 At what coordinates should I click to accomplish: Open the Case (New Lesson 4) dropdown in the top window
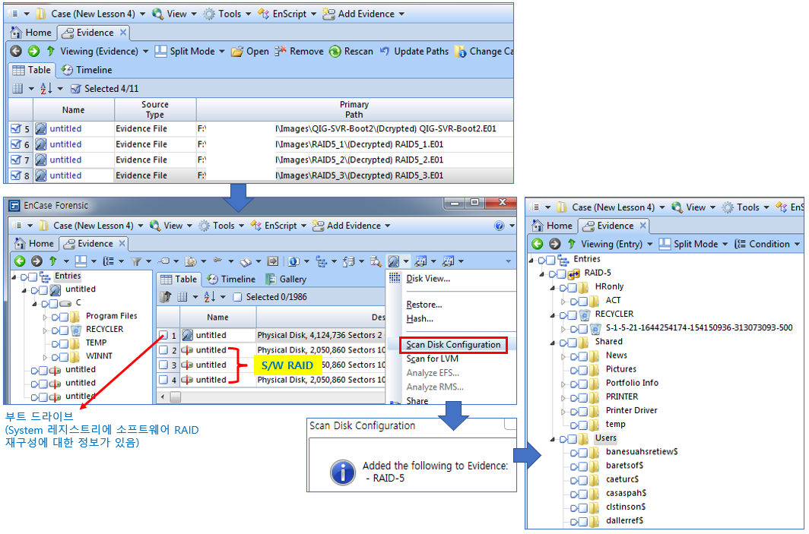click(142, 14)
